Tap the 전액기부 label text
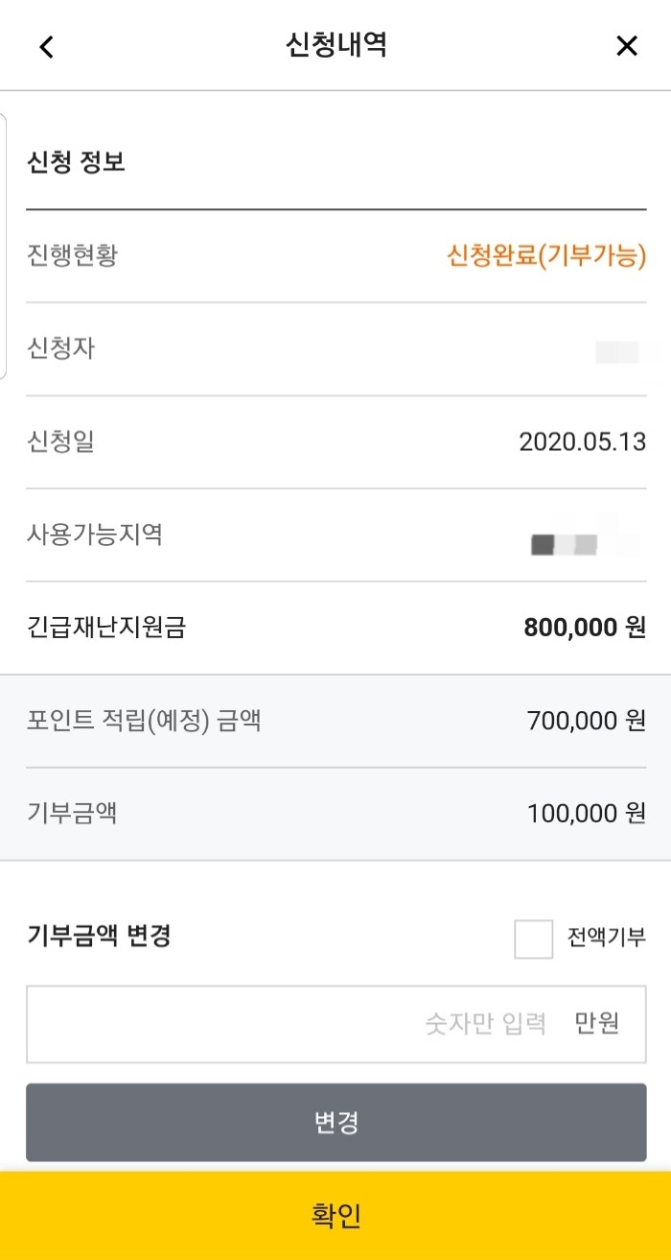671x1260 pixels. (607, 937)
